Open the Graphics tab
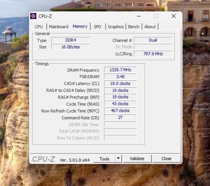Image resolution: width=210 pixels, height=186 pixels. tap(116, 27)
